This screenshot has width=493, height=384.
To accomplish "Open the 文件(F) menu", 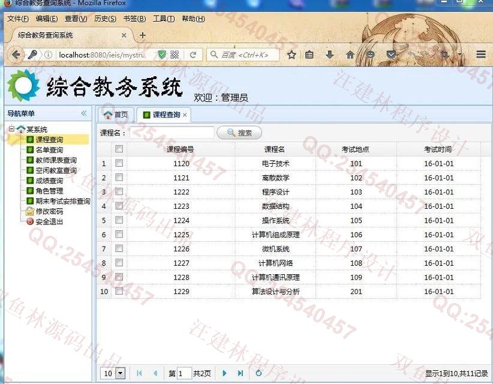I will pyautogui.click(x=18, y=19).
